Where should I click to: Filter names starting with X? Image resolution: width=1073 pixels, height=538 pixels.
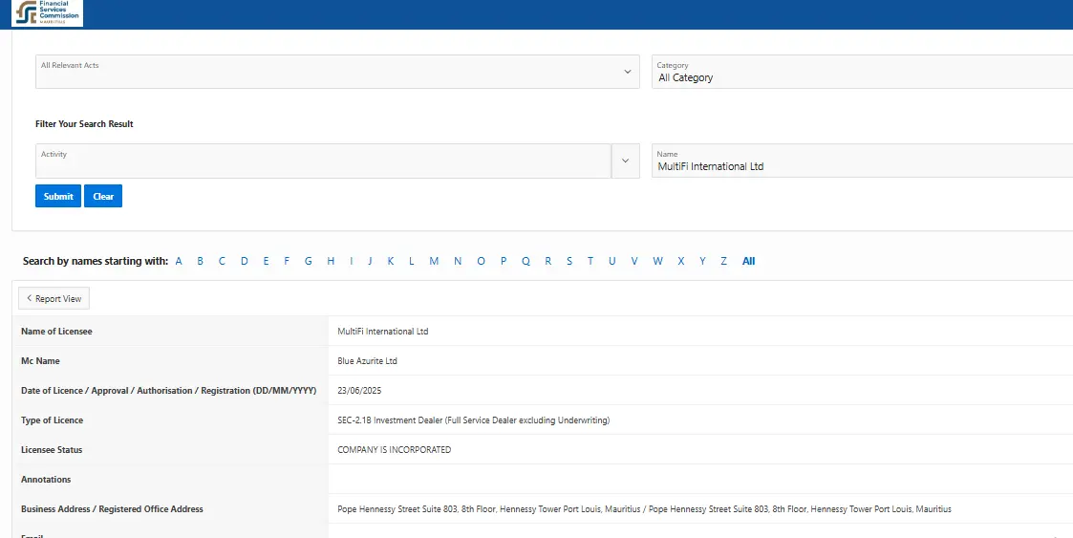[681, 261]
